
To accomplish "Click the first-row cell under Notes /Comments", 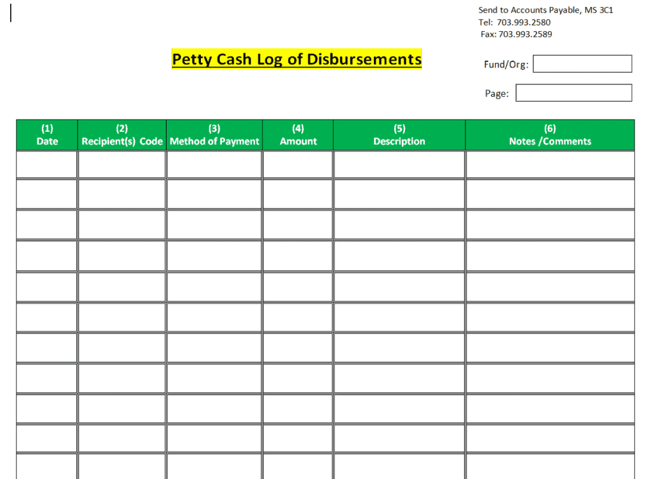I will [x=550, y=165].
